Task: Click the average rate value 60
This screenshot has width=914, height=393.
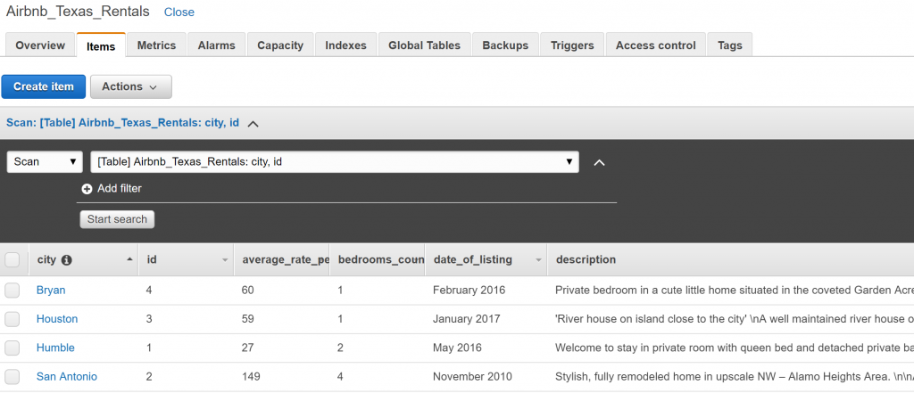Action: coord(248,290)
